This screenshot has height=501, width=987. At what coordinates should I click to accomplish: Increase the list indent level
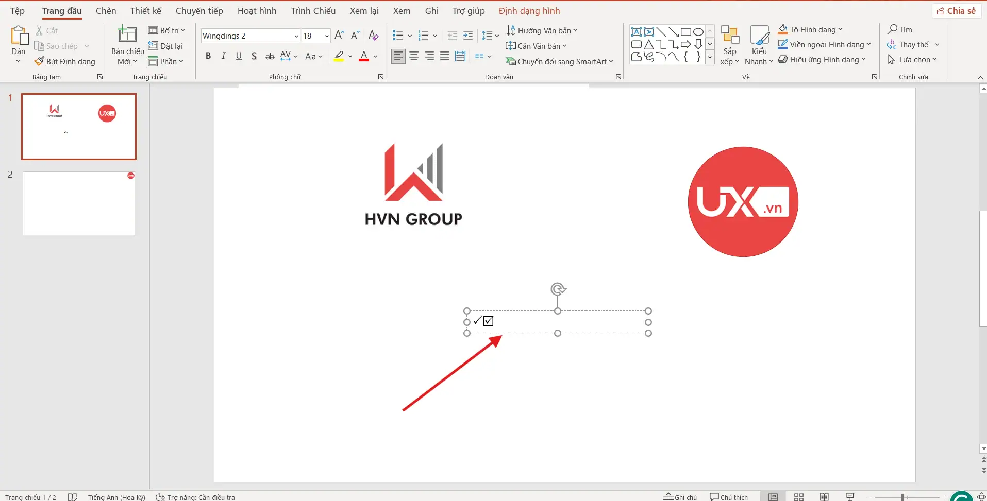coord(468,35)
